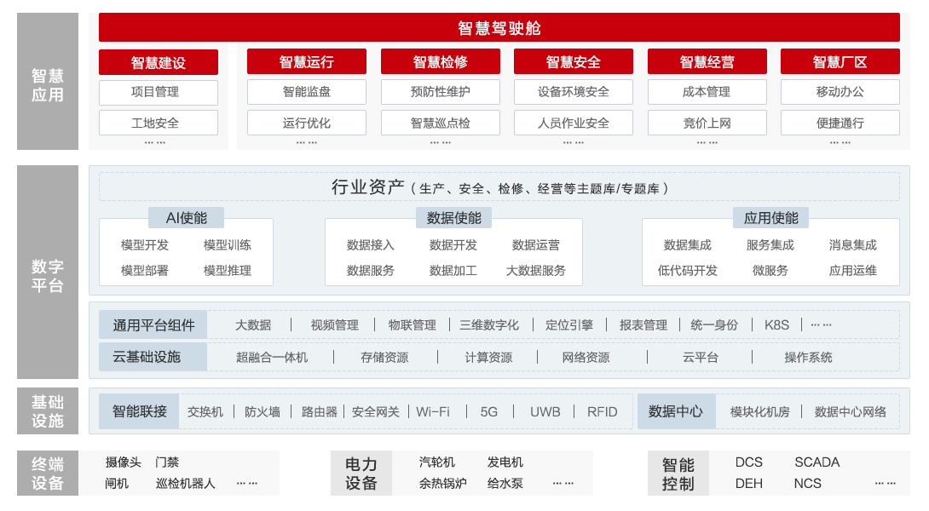929x511 pixels.
Task: Select the 智慧建设 red tab
Action: [x=159, y=62]
